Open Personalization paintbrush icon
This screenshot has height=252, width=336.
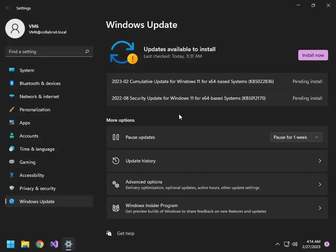pos(12,110)
